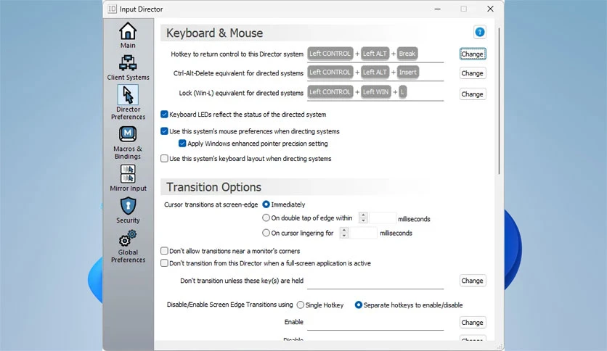Screen dimensions: 607x351
Task: Change the Lock (Win-L) equivalent hotkey
Action: pos(473,94)
